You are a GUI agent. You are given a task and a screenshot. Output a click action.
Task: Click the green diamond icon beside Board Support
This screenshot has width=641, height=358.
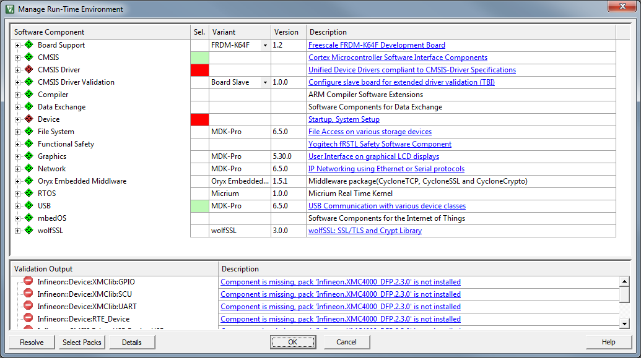(28, 45)
